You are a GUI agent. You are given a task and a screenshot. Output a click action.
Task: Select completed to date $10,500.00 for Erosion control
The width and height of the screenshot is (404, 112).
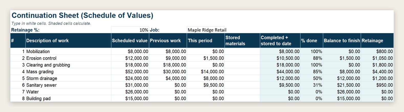click(x=280, y=58)
